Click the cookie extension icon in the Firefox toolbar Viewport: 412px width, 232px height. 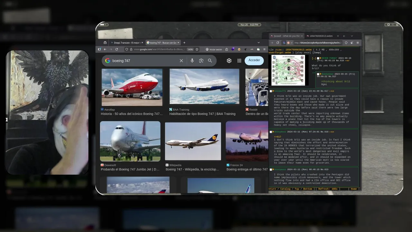point(239,49)
